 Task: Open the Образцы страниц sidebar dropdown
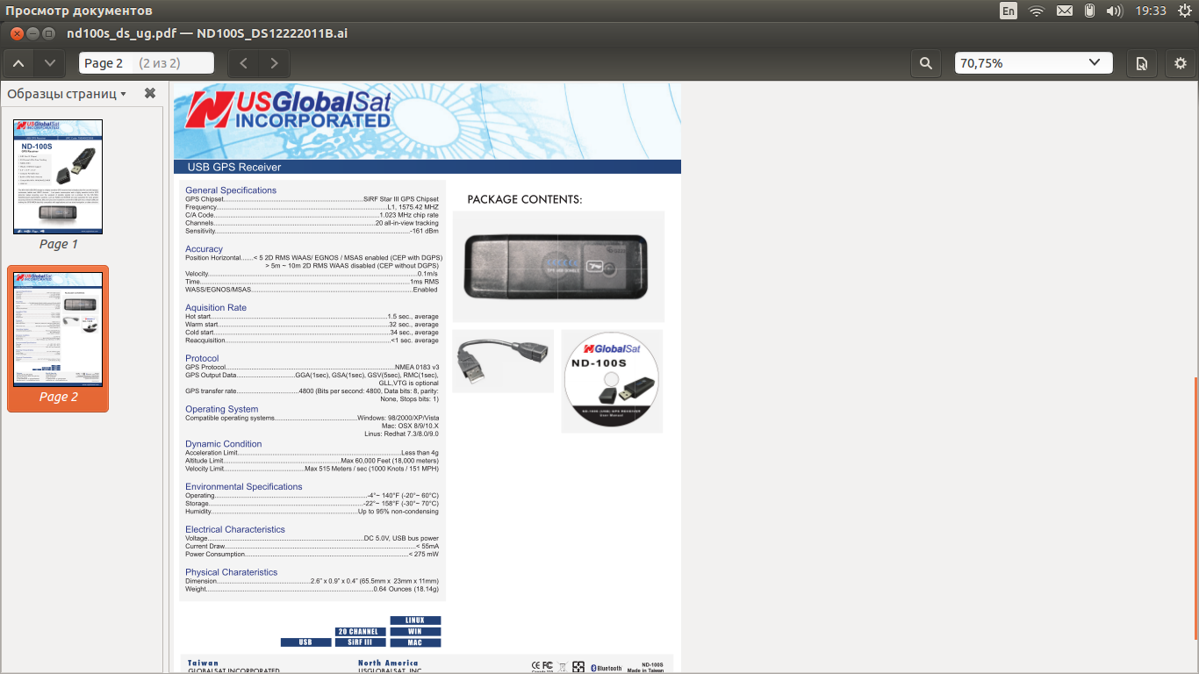click(x=67, y=94)
